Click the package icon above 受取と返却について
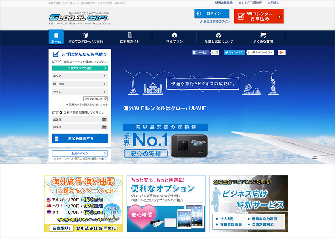 point(219,35)
